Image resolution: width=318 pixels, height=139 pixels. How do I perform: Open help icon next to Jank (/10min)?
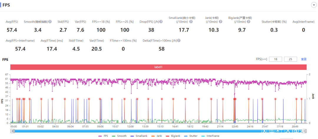[x=221, y=22]
